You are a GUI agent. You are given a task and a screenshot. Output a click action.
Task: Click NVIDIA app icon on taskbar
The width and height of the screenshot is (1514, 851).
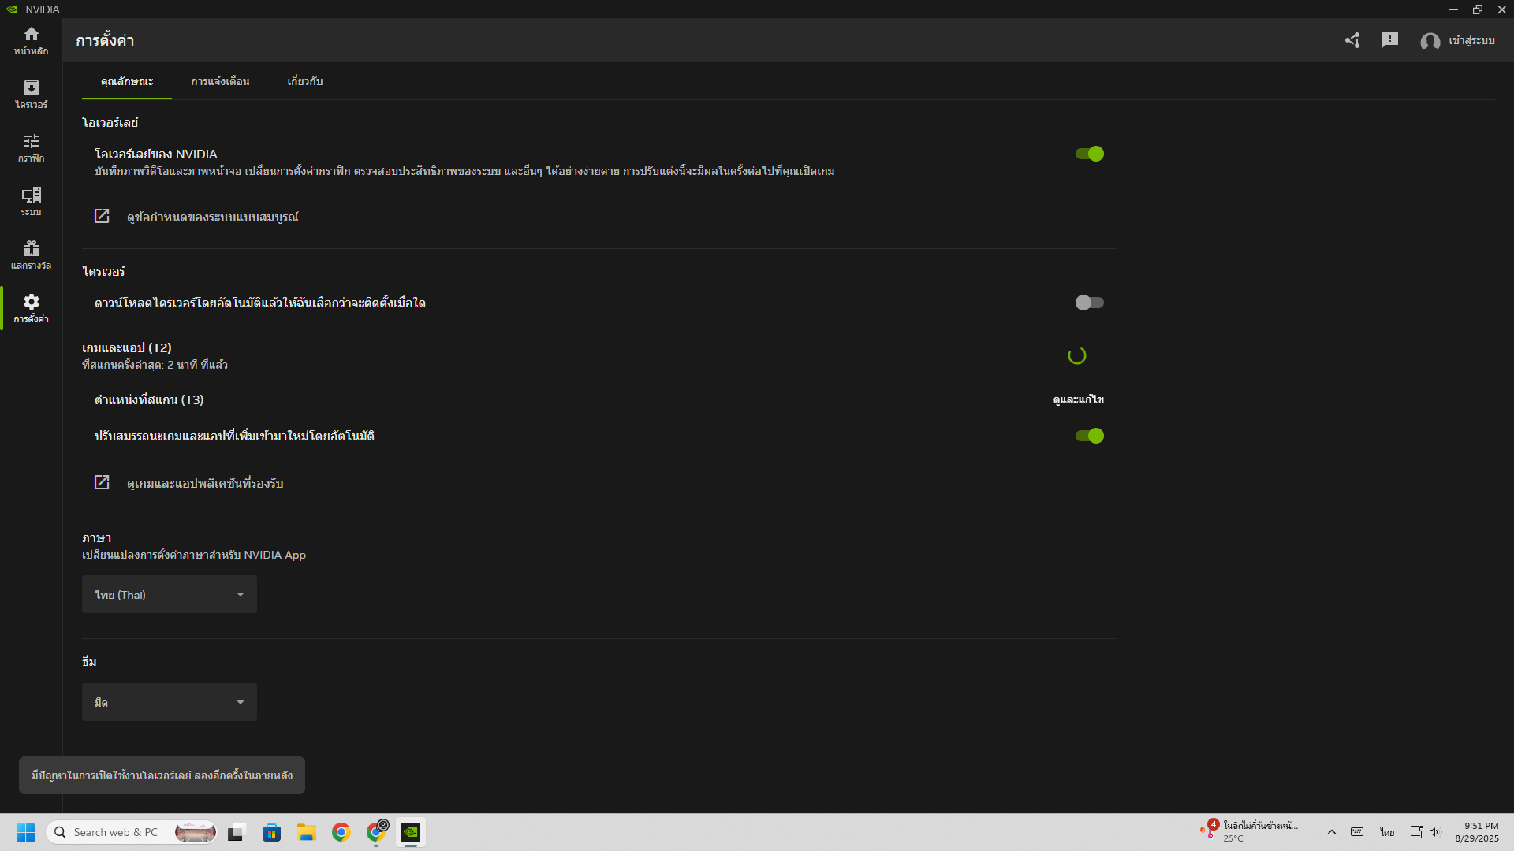coord(411,832)
